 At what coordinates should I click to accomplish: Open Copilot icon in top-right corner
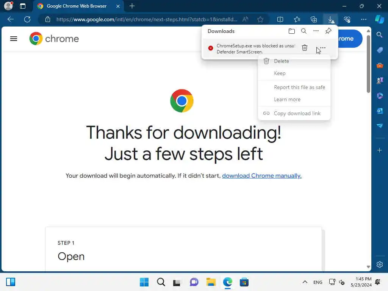(379, 19)
